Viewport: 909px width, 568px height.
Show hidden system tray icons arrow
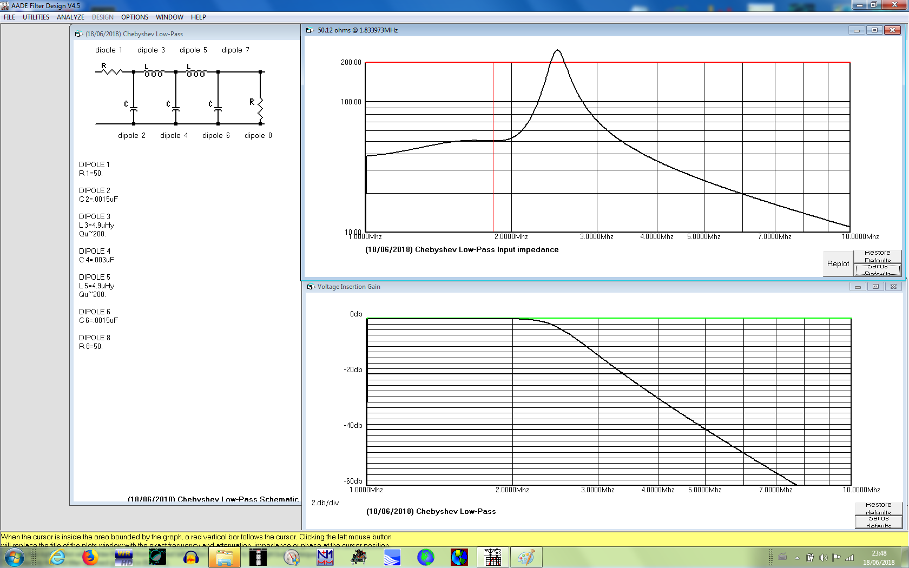click(x=797, y=557)
